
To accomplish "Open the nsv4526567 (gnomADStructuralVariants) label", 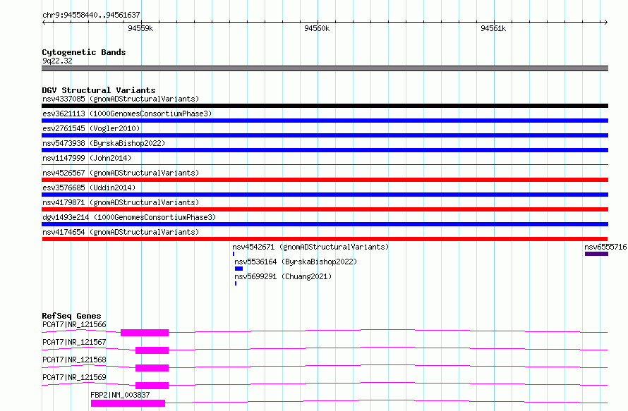I will tap(121, 173).
